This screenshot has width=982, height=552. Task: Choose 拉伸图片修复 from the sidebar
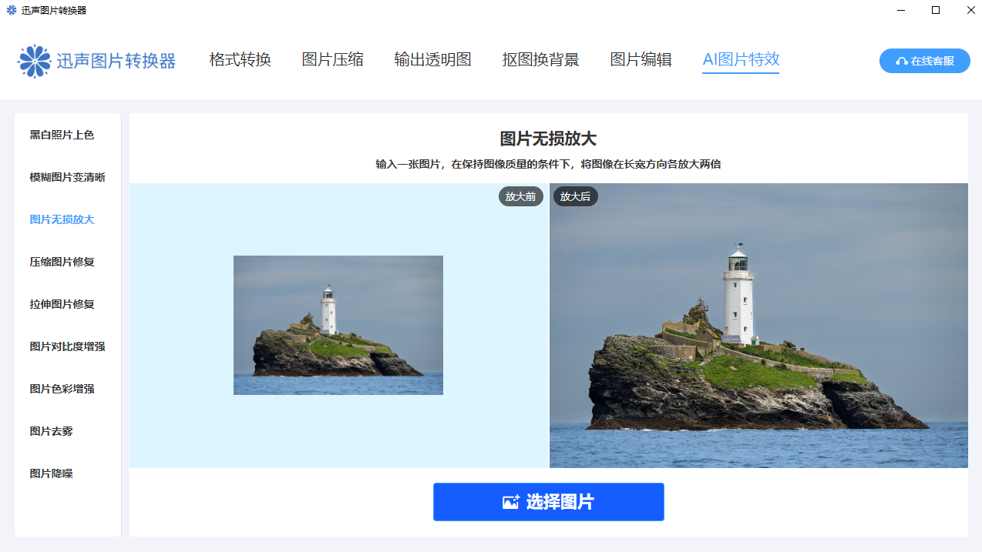click(x=62, y=304)
